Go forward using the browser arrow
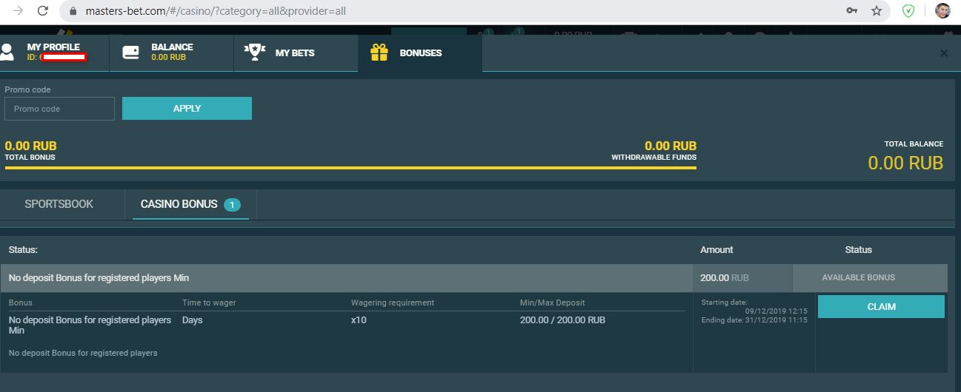This screenshot has width=961, height=392. [18, 11]
